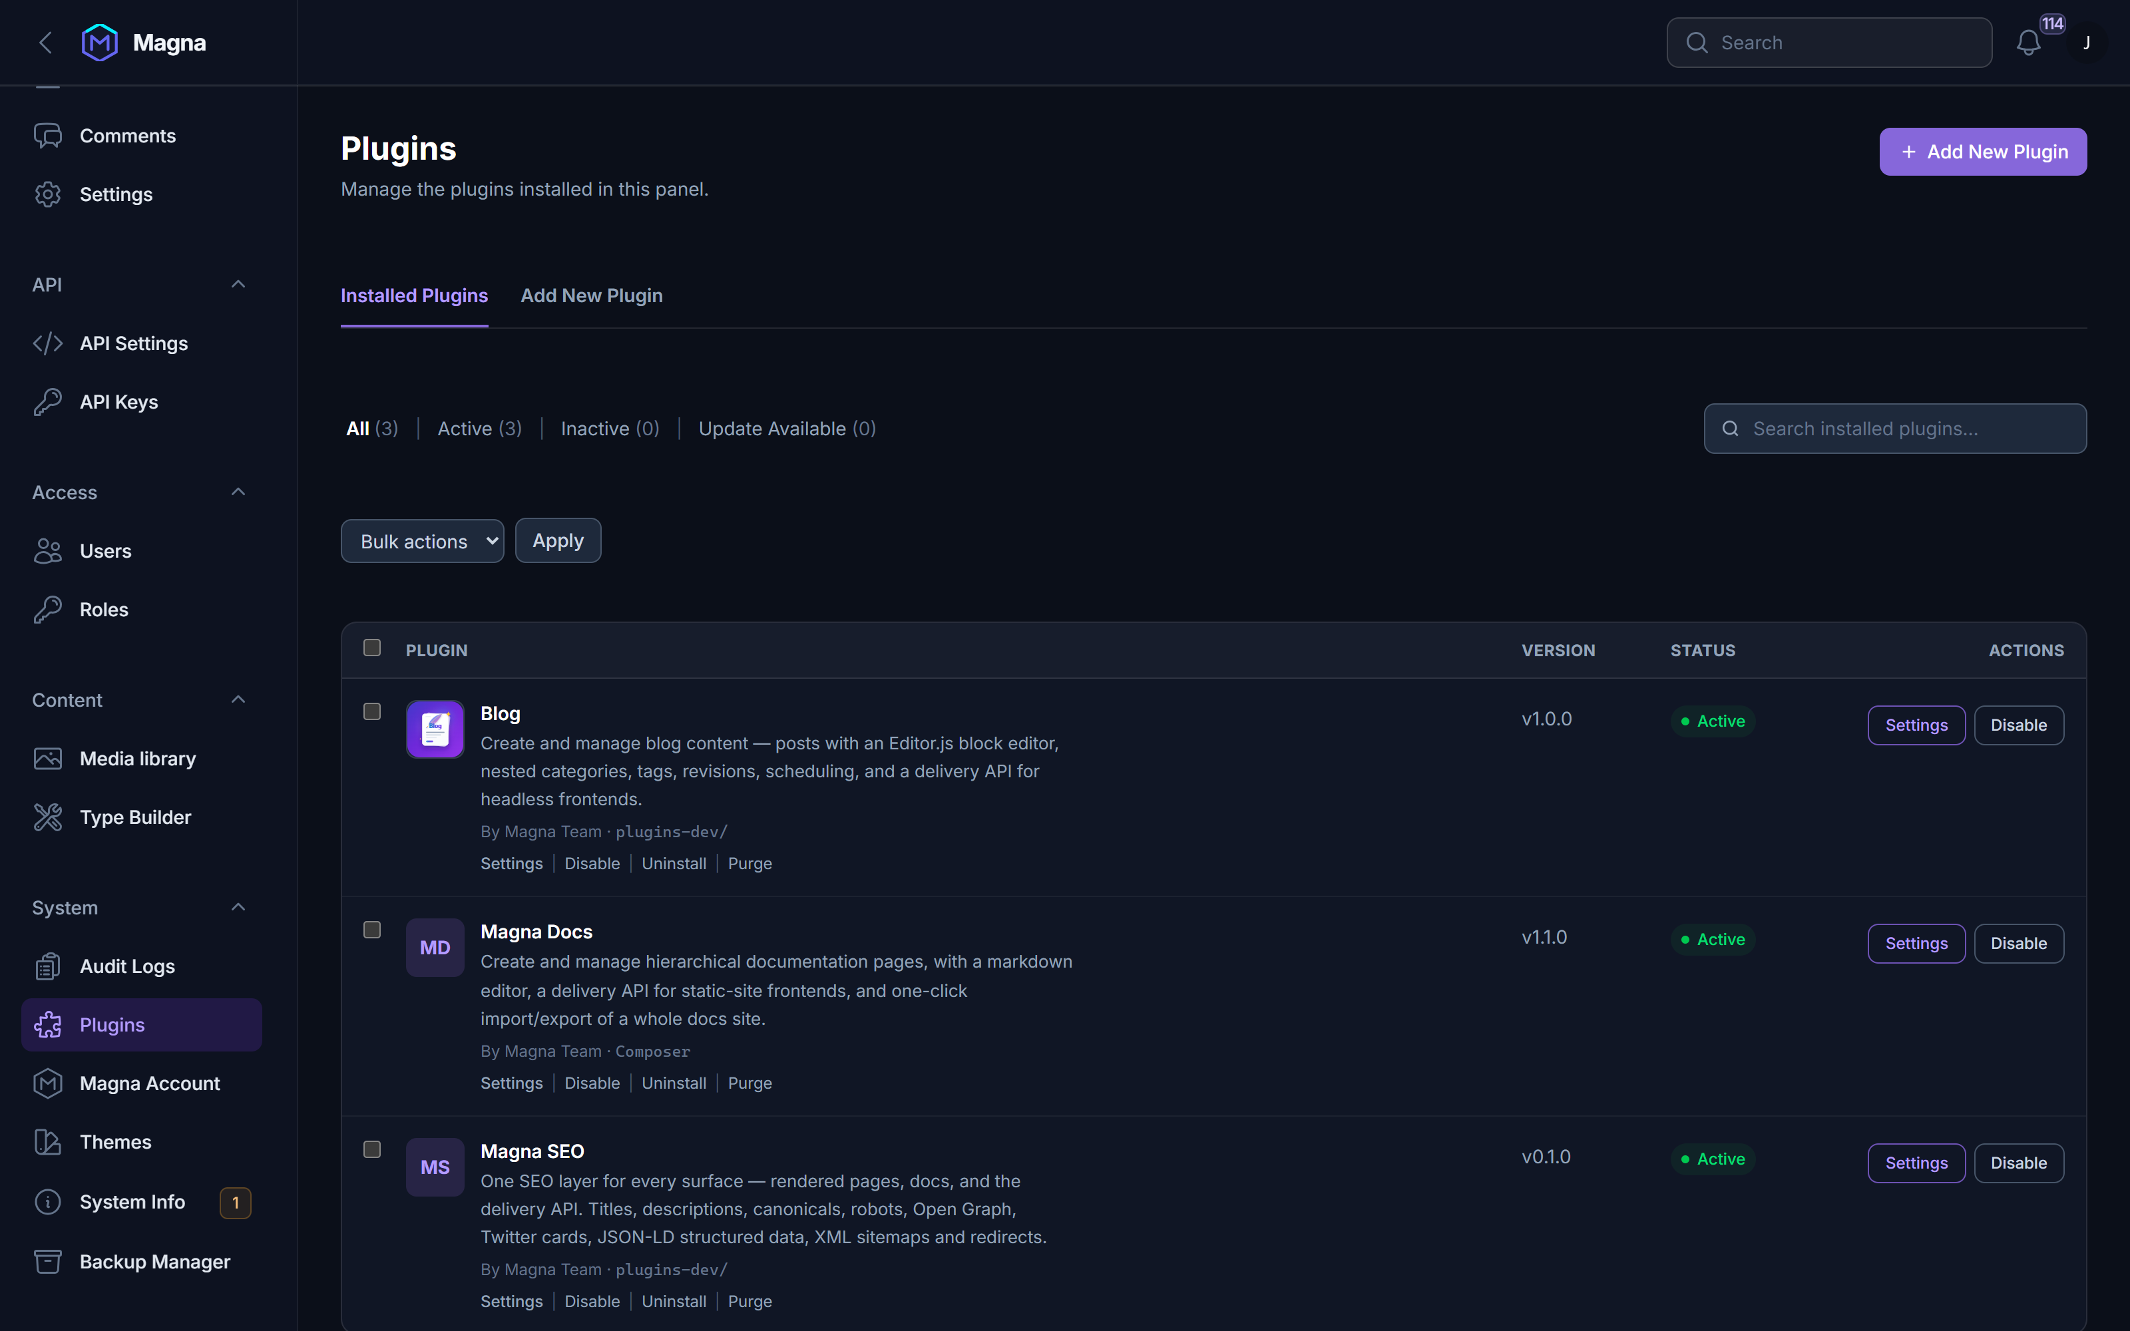
Task: Filter by Update Available (0)
Action: tap(787, 429)
